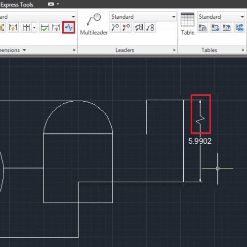Click the Multileader tool button
247x247 pixels.
coord(94,24)
